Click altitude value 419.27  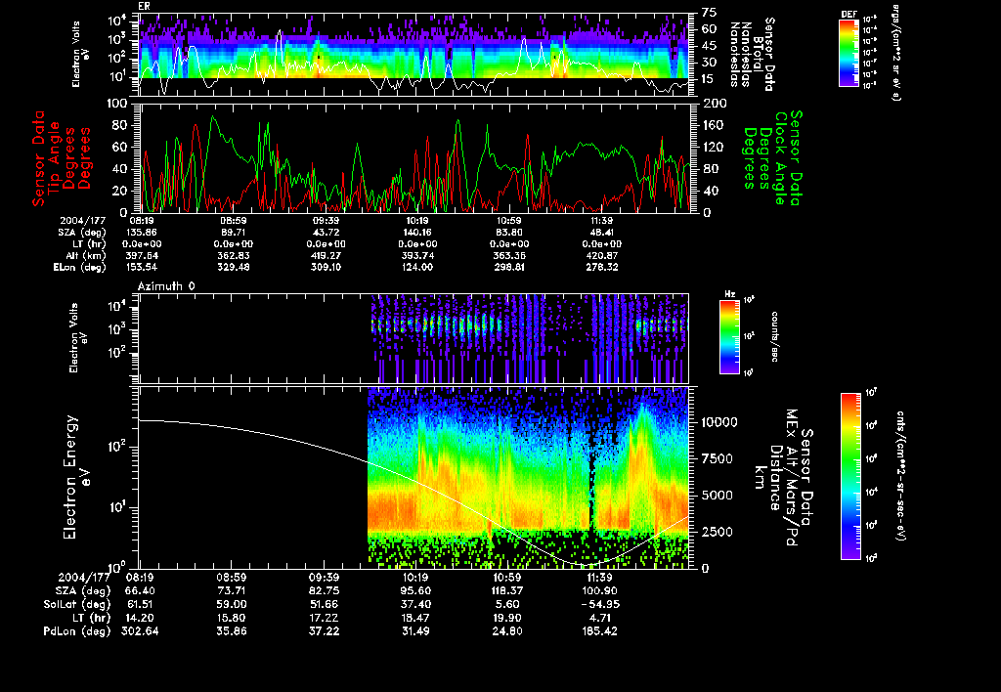pyautogui.click(x=326, y=255)
